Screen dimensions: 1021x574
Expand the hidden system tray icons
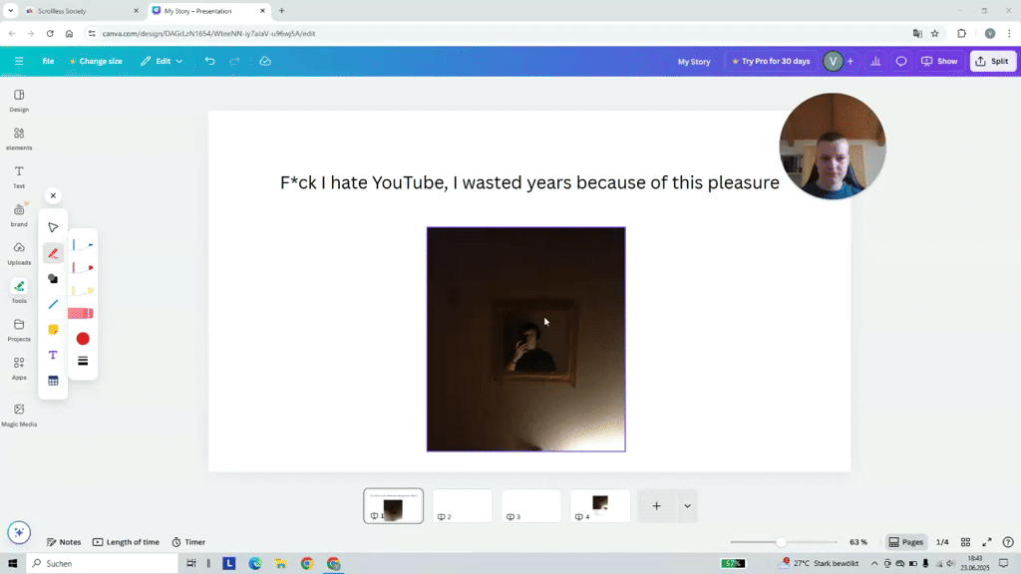(872, 563)
